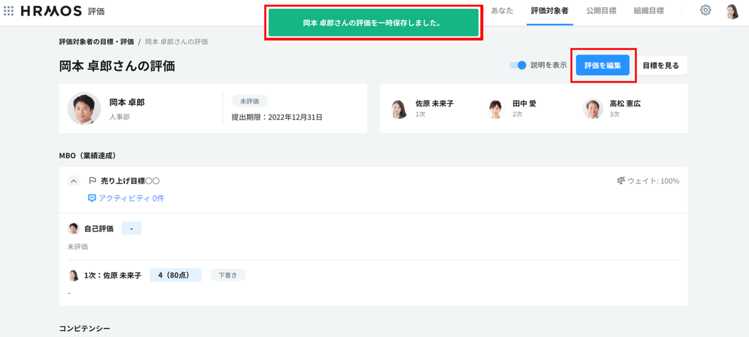
Task: Click the user profile avatar at top right
Action: [x=732, y=11]
